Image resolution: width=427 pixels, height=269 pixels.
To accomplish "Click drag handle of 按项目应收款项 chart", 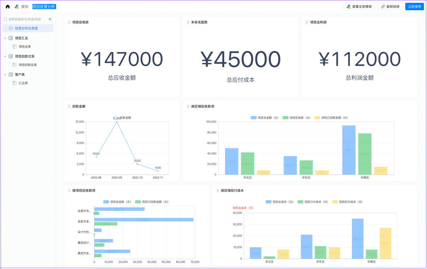I will click(70, 190).
